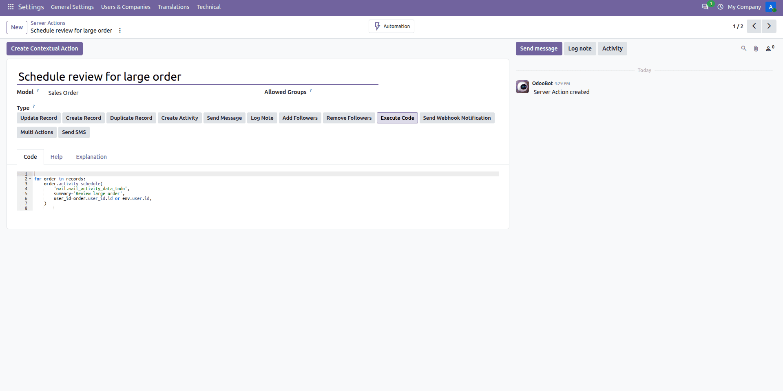Open the conversations messages icon in navbar
Screen dimensions: 783x391
(x=705, y=7)
